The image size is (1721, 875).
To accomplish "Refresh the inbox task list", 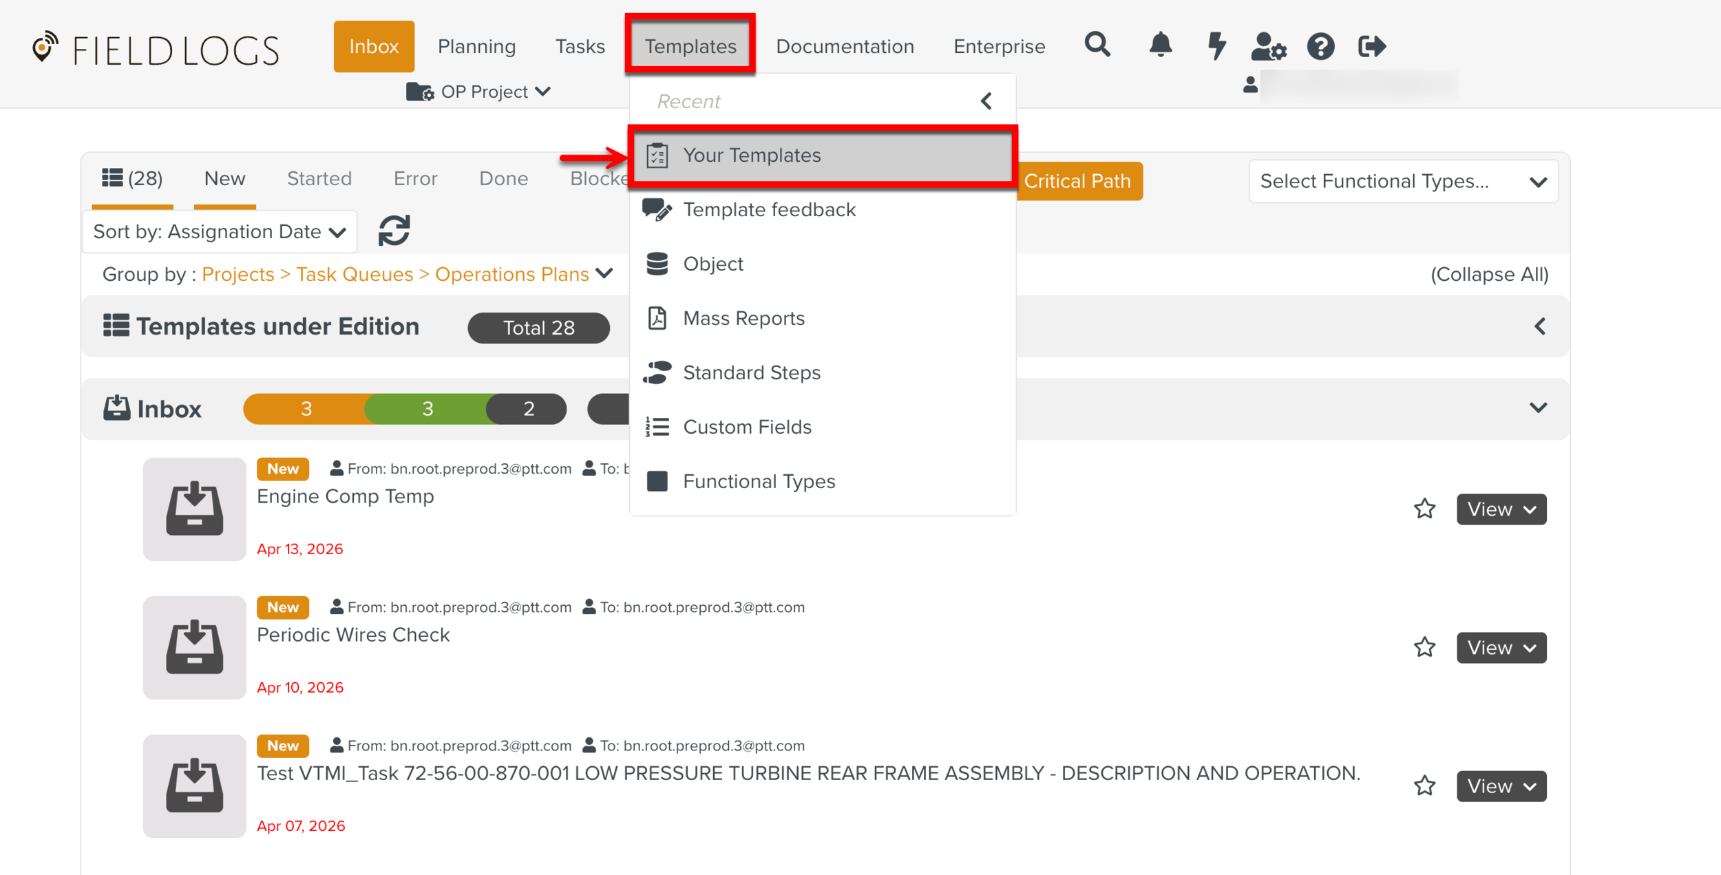I will point(394,231).
